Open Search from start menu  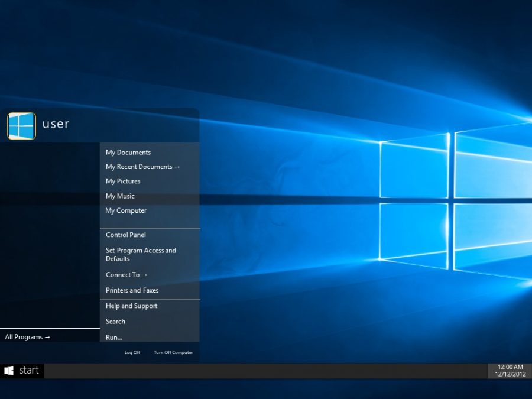tap(115, 322)
